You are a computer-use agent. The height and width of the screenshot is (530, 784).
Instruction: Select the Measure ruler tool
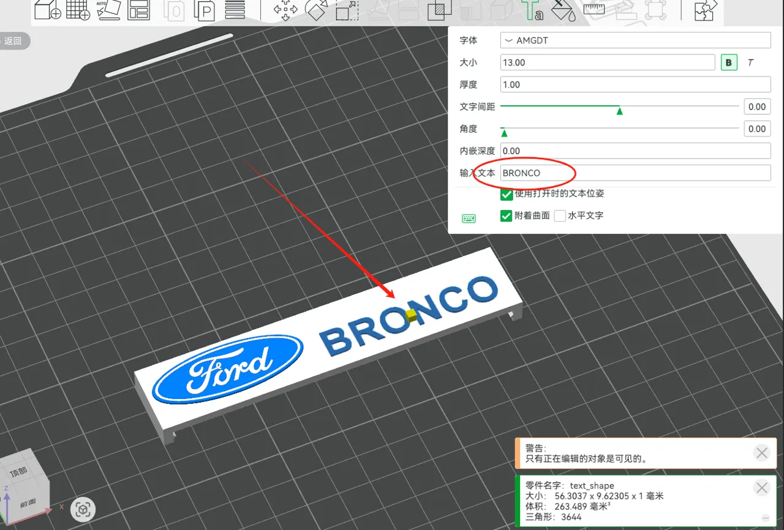tap(594, 9)
